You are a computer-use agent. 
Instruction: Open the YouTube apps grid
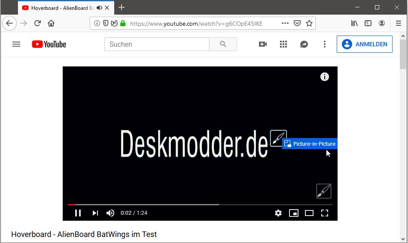pyautogui.click(x=283, y=44)
